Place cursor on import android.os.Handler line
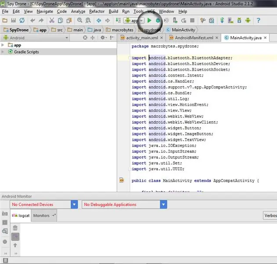The width and height of the screenshot is (277, 264). pyautogui.click(x=163, y=81)
